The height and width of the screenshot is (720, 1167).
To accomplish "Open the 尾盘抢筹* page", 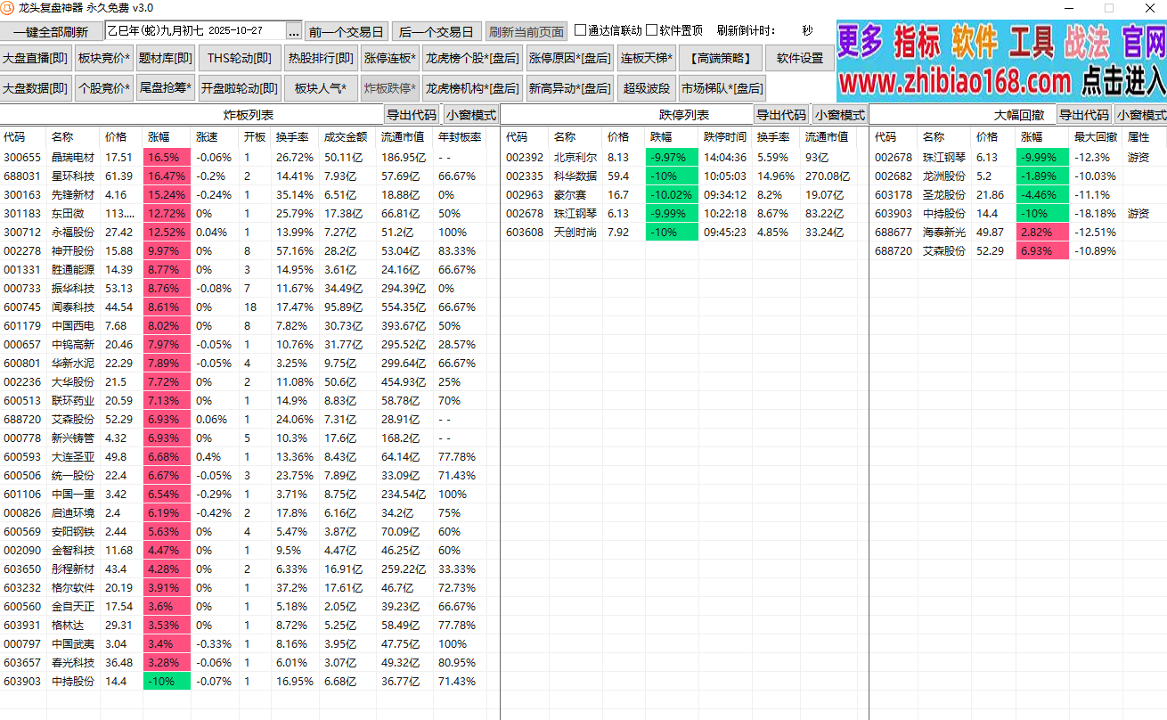I will click(x=166, y=88).
